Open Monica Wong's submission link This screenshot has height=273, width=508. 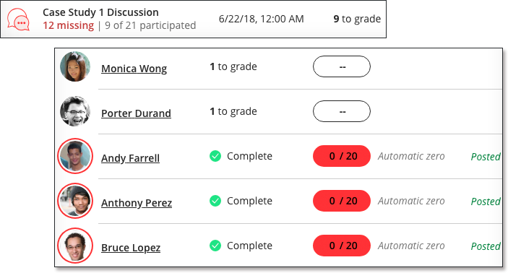(134, 69)
